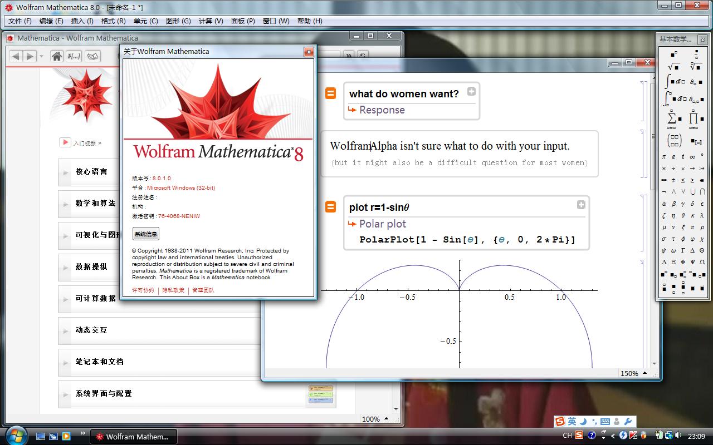713x445 pixels.
Task: Open the Virtual Book icon
Action: [92, 56]
